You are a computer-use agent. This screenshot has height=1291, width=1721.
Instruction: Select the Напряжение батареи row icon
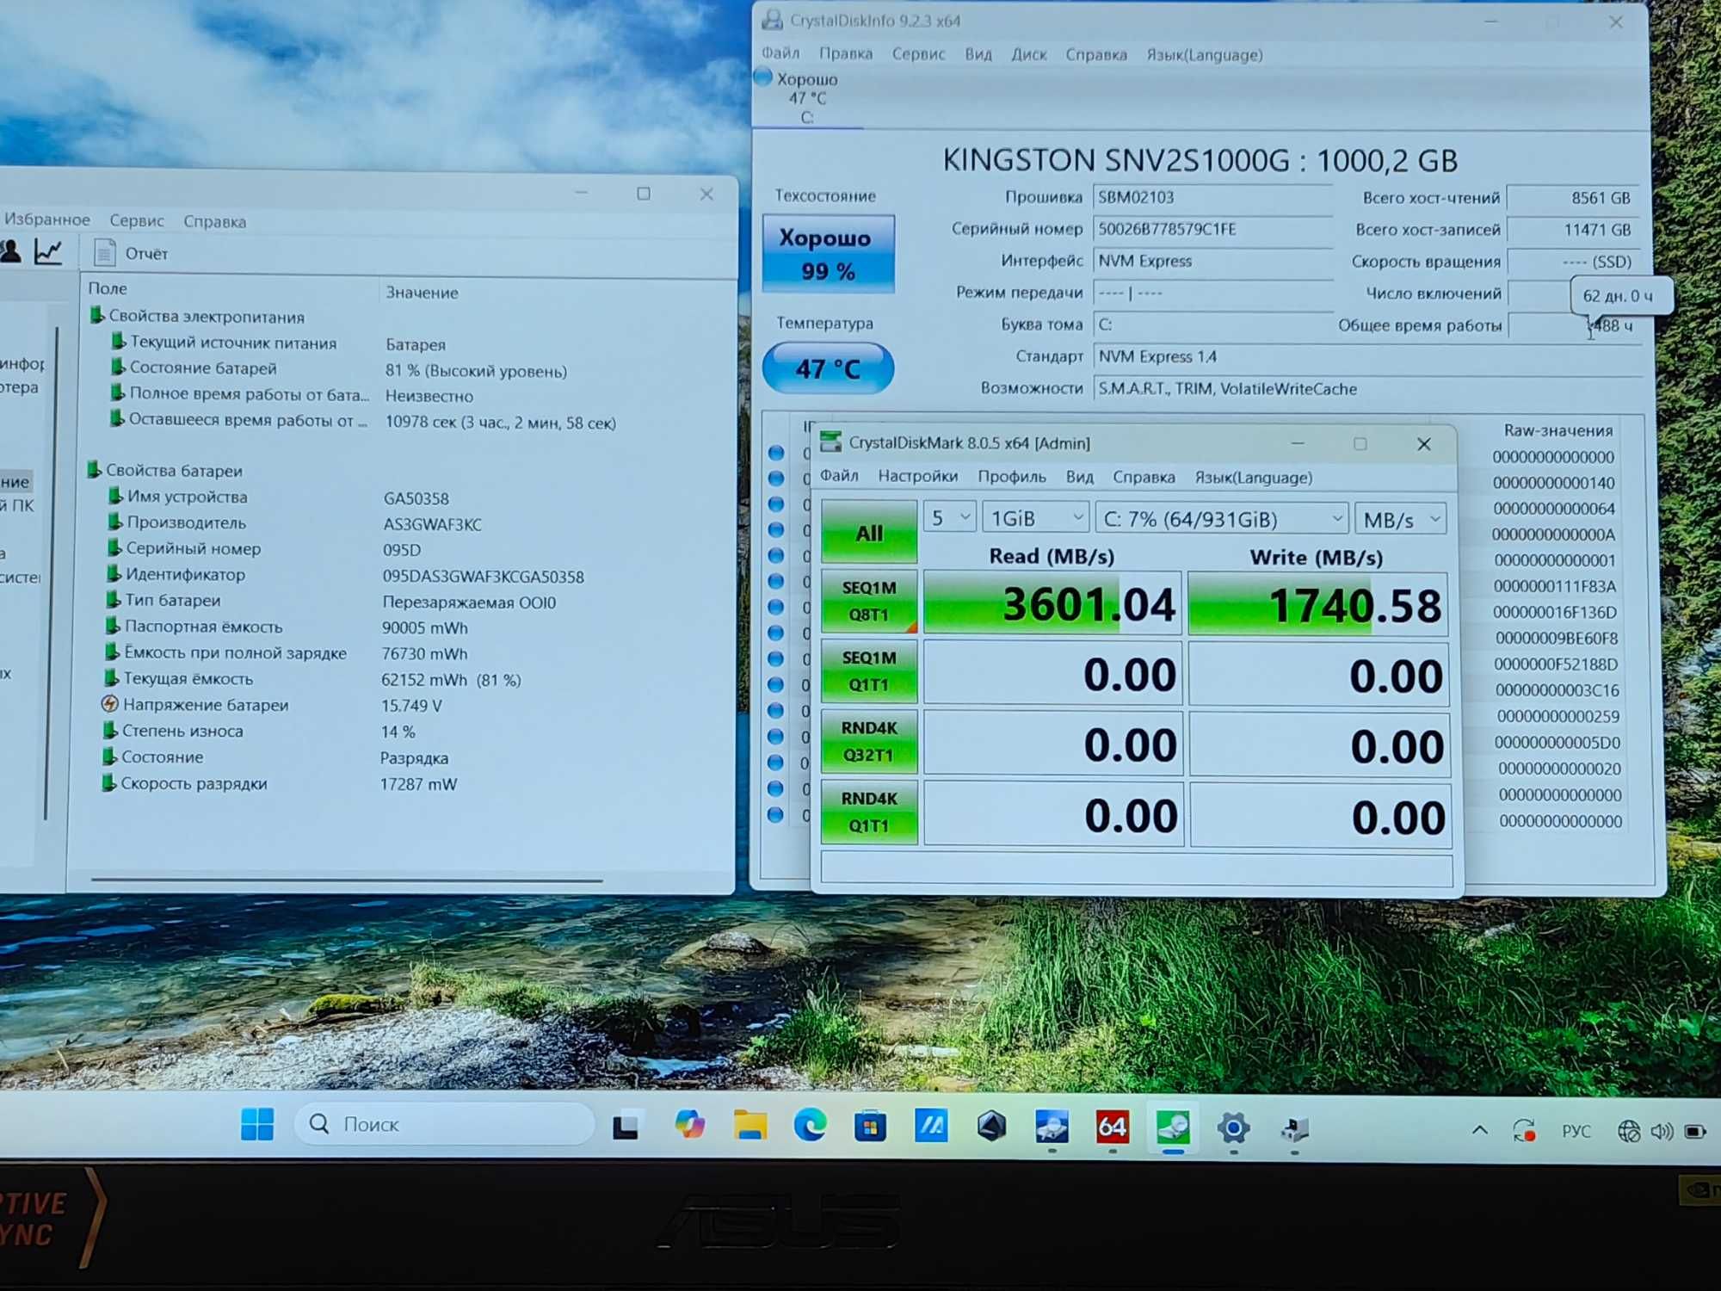pyautogui.click(x=109, y=704)
